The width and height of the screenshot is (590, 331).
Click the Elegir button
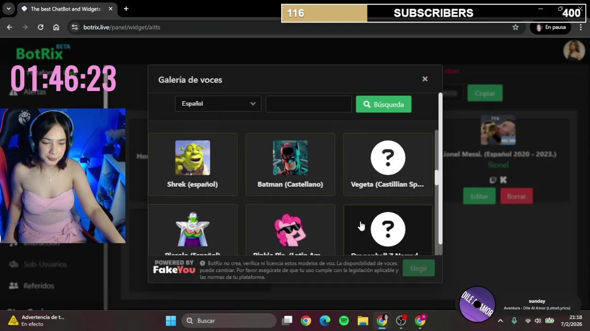pos(419,268)
